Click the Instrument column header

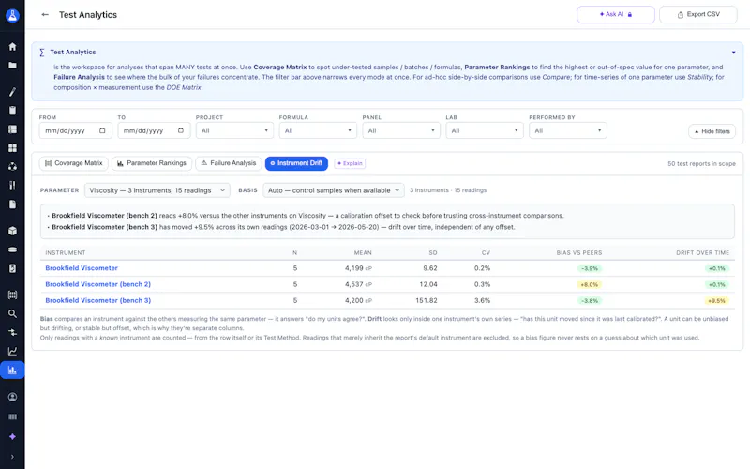[x=66, y=252]
